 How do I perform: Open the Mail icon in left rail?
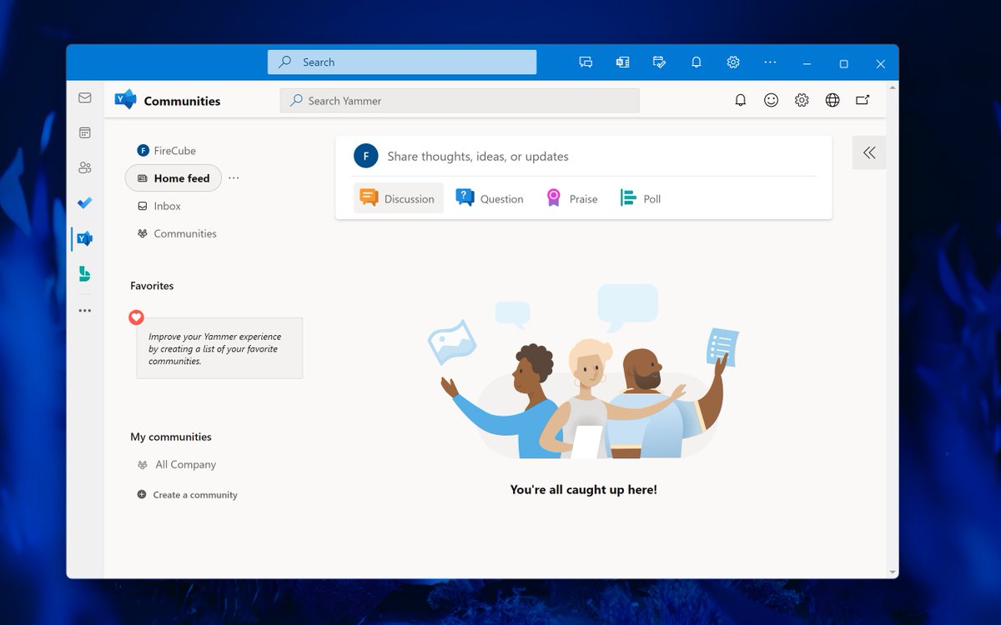(84, 97)
